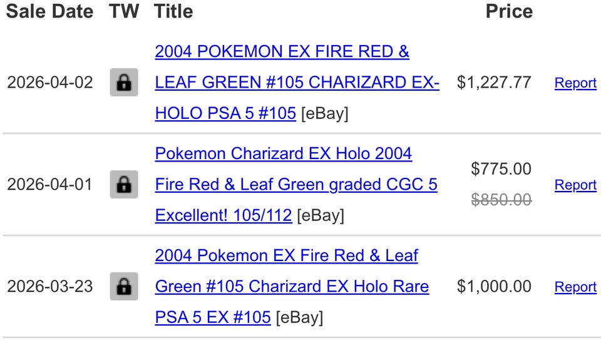Sort by the Price column header
601x350 pixels.
point(509,11)
